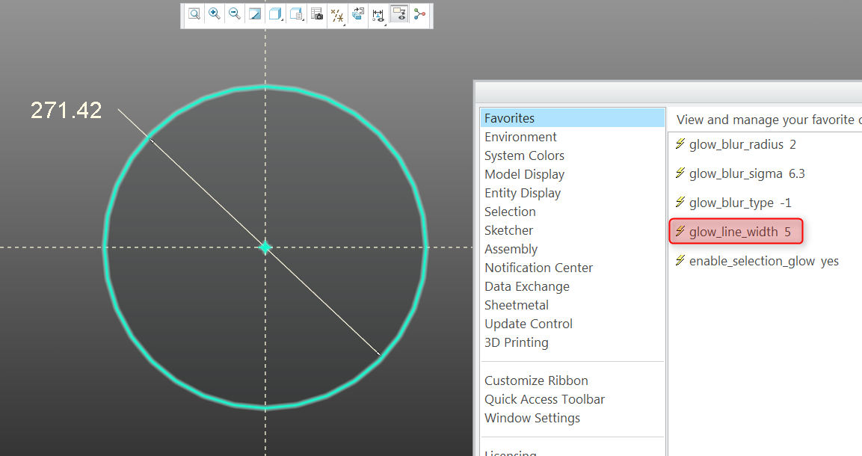Open Window Settings
Screen dimensions: 862x456
pyautogui.click(x=532, y=418)
